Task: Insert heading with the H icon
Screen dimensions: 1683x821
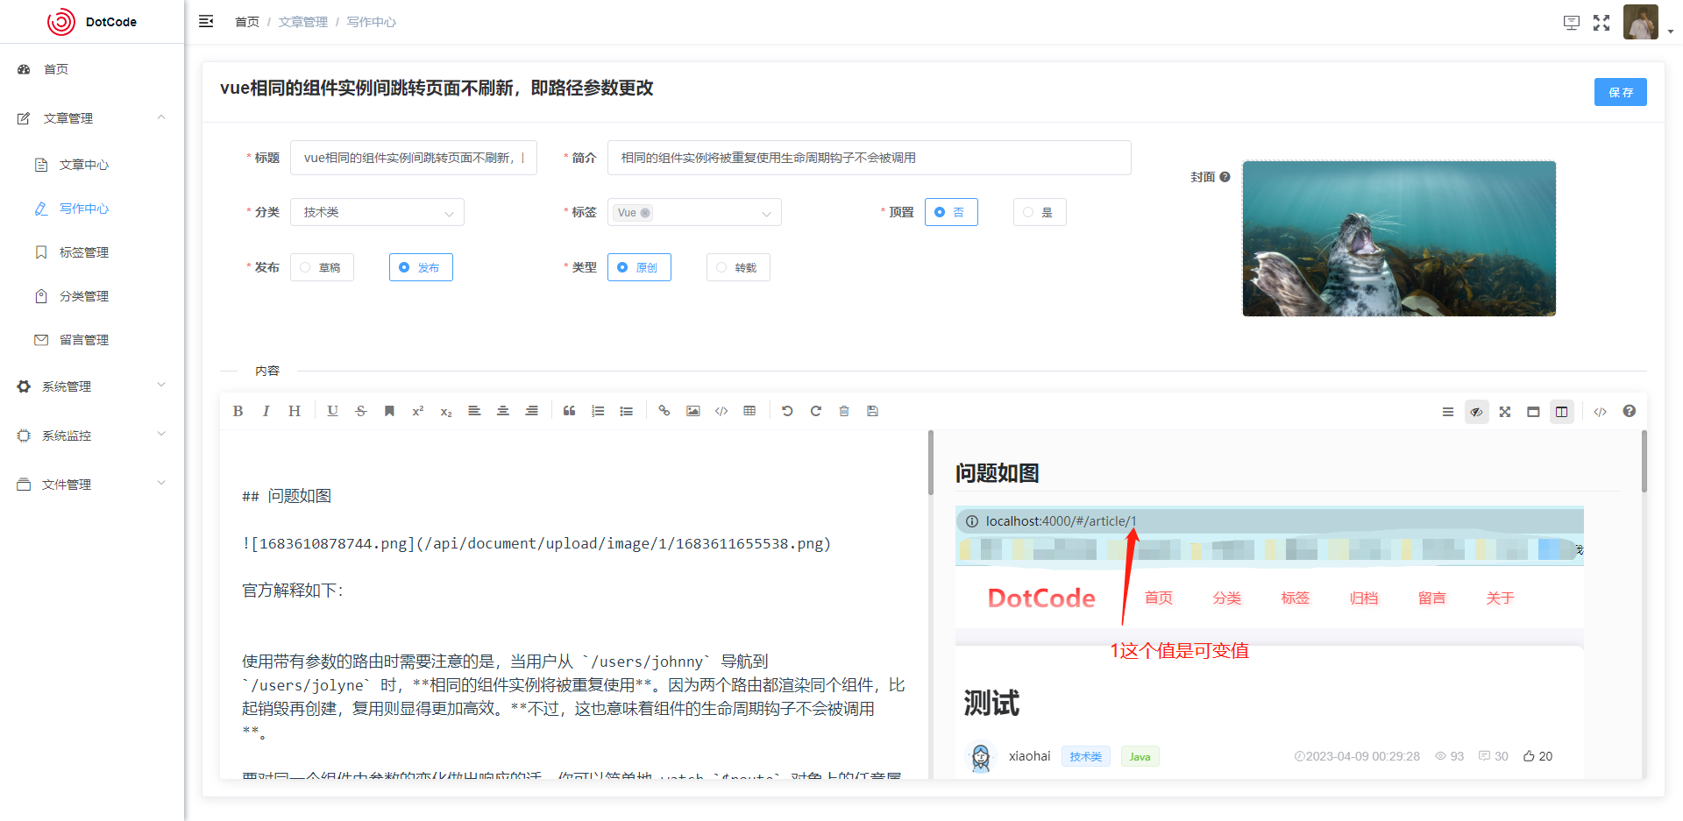Action: pyautogui.click(x=295, y=411)
